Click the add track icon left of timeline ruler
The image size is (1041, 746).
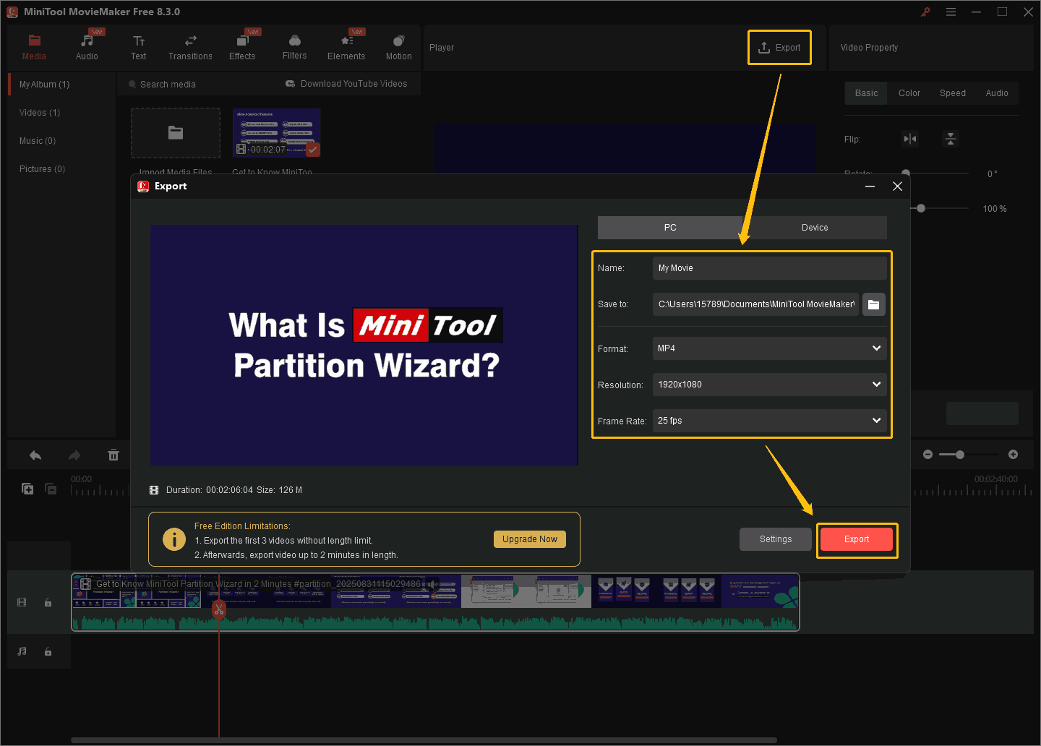pyautogui.click(x=27, y=489)
